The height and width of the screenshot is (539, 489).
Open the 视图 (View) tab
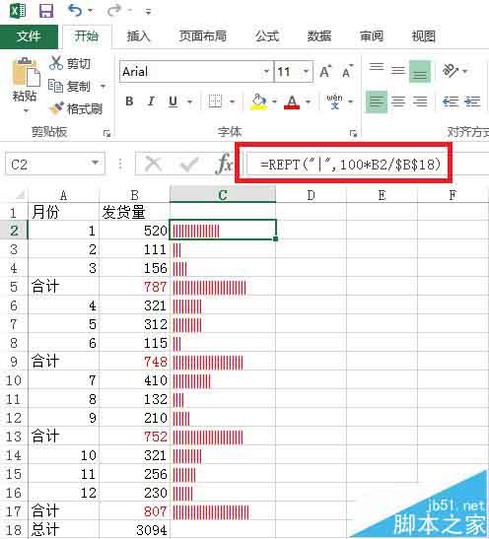(x=424, y=36)
